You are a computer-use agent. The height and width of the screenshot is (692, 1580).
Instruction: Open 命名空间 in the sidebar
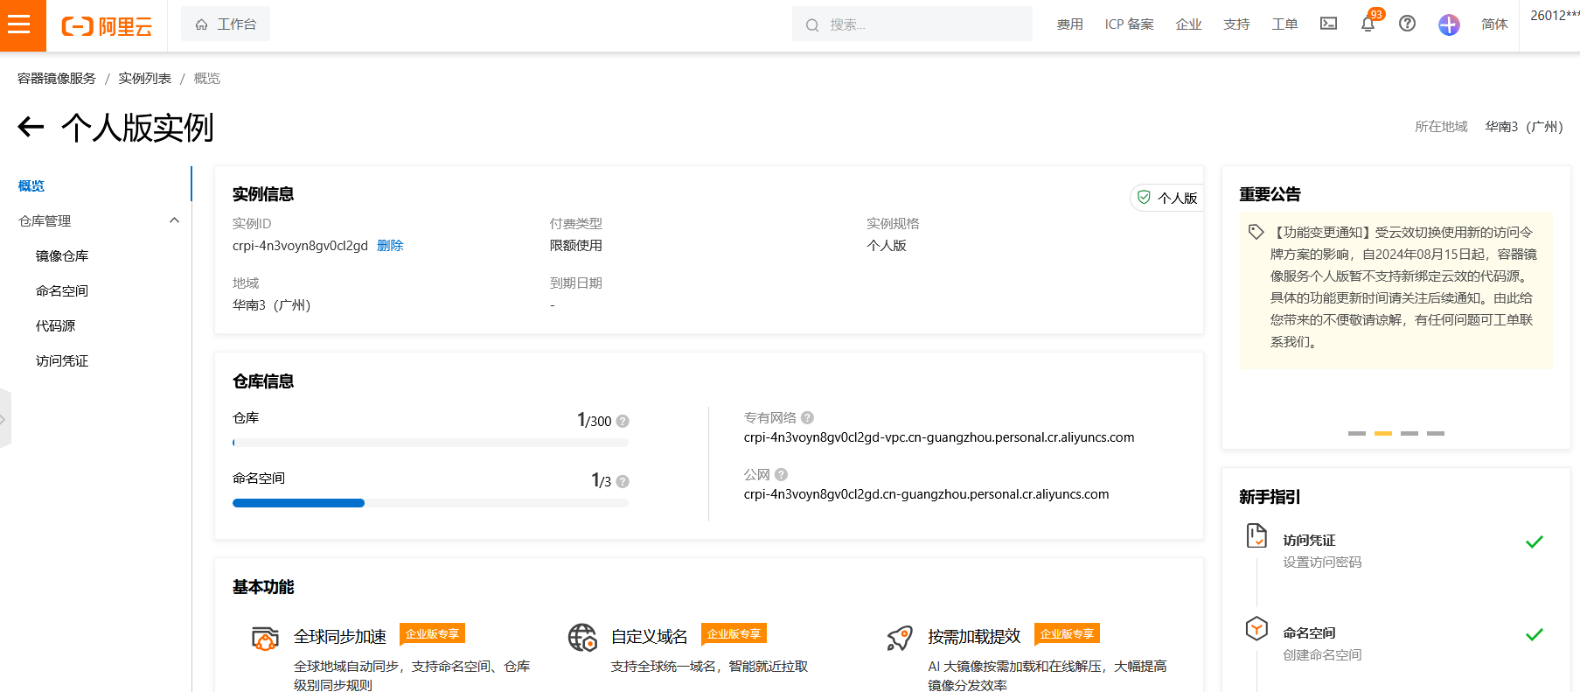click(62, 290)
